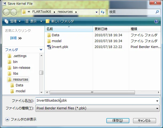Viewport: 163px width, 128px height.
Task: Open ファイルの種類 file type combo box
Action: coord(98,108)
